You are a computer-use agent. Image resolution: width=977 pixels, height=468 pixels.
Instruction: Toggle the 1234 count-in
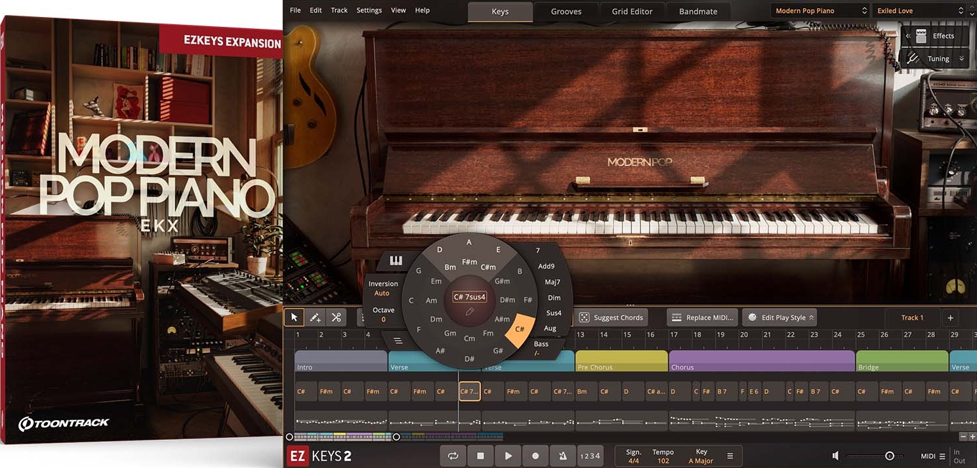click(x=590, y=455)
